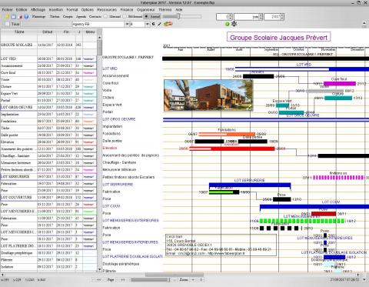
Task: Click the Groupe Scolaire Jacques Prévert title box
Action: click(278, 37)
